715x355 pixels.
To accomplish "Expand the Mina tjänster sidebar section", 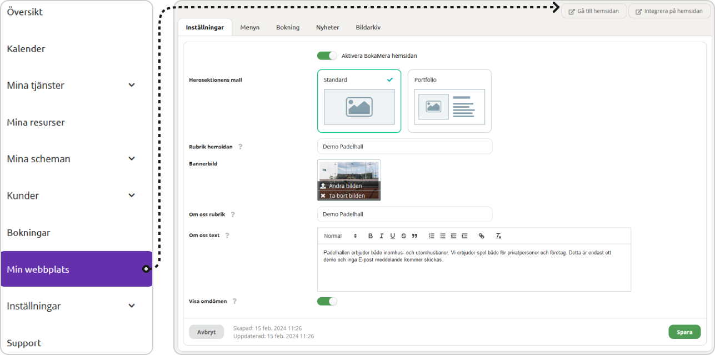I will coord(132,85).
